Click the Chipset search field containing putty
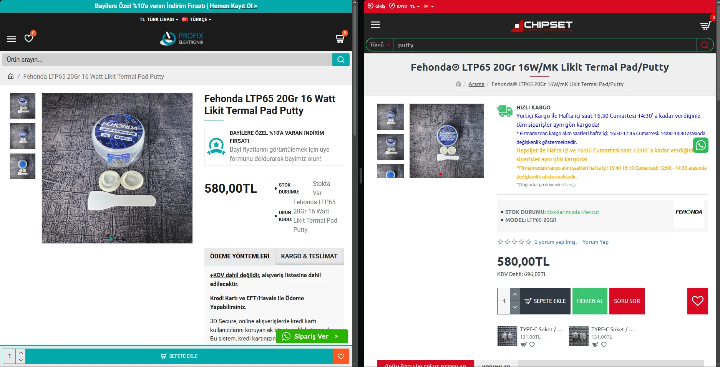The height and width of the screenshot is (367, 720). point(546,45)
